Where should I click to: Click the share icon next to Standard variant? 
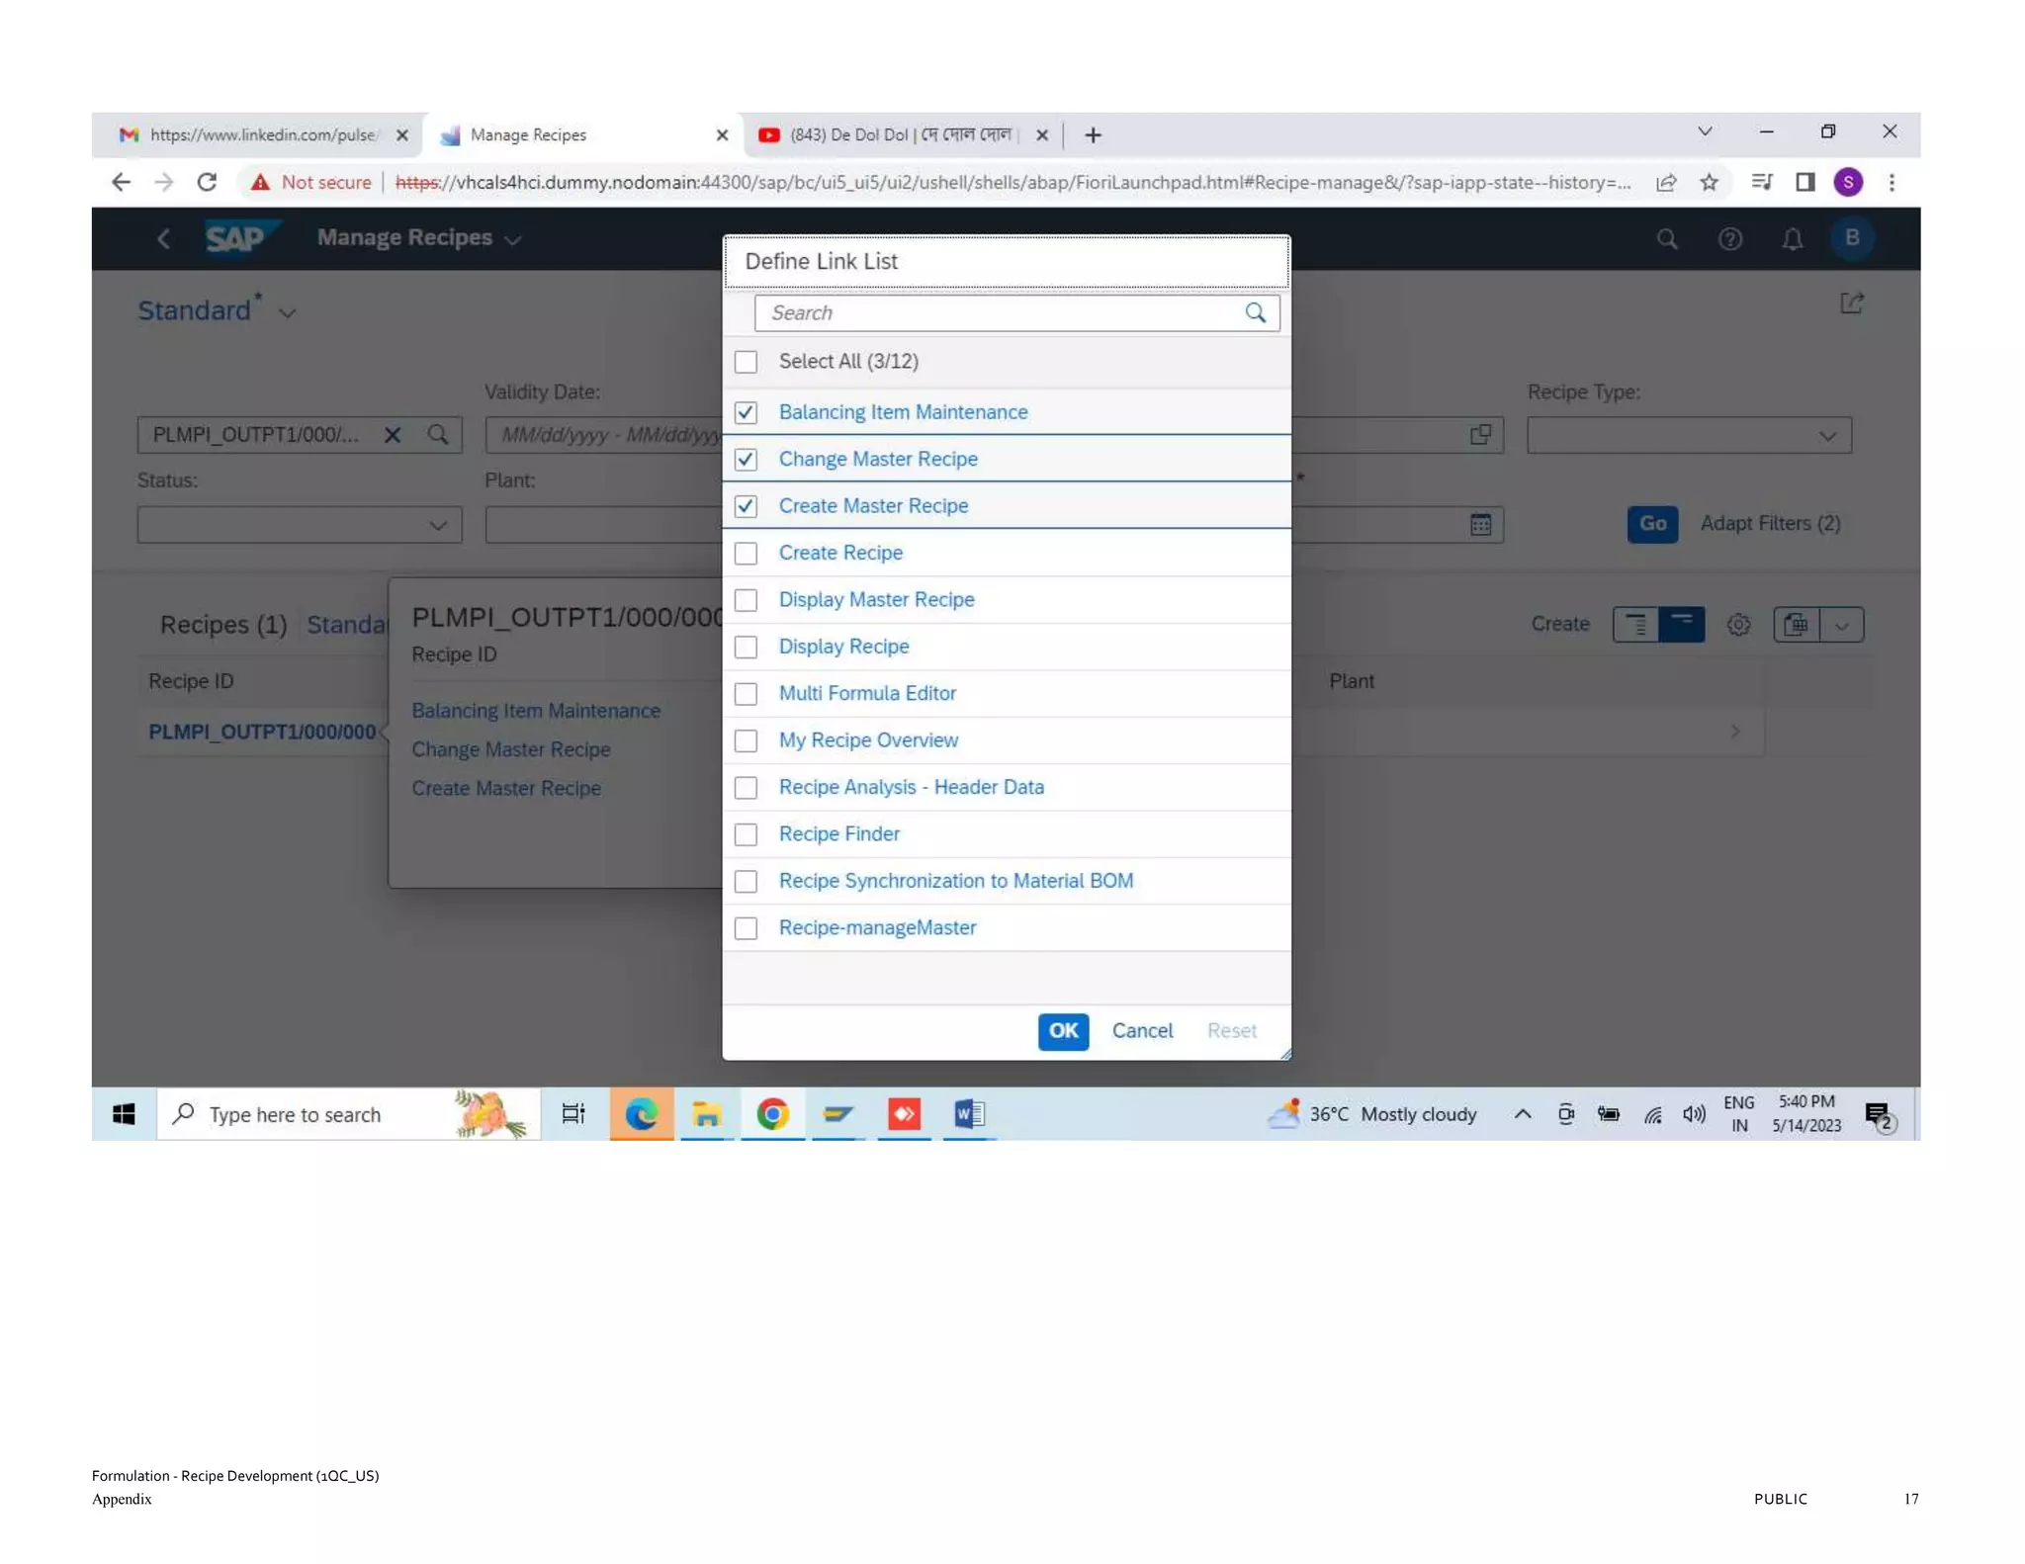1851,304
